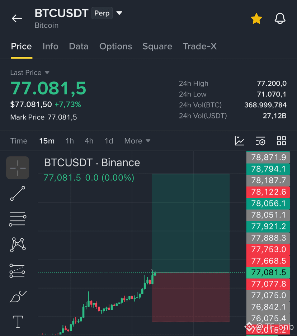Toggle the favorite star for BTCUSDT

[x=256, y=19]
